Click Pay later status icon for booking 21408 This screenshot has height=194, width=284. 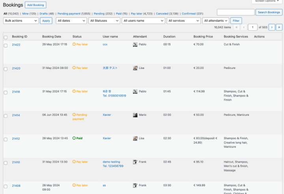74,185
